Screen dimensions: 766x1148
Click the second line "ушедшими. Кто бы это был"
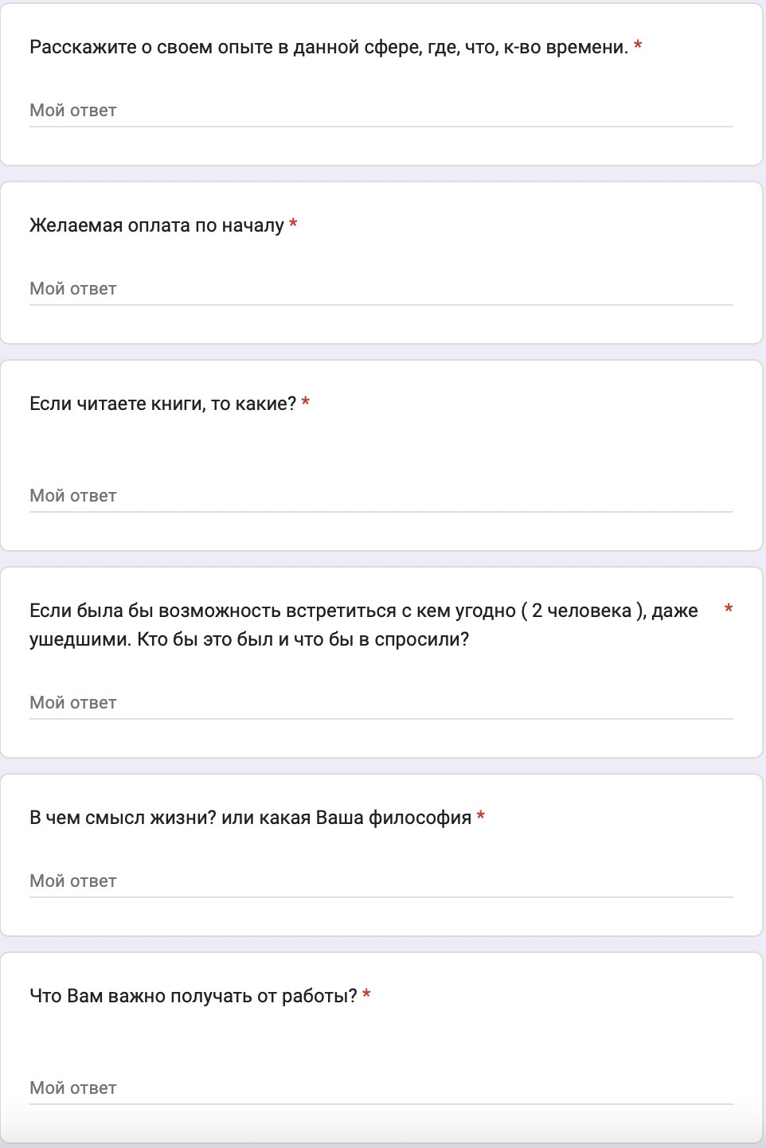coord(248,640)
